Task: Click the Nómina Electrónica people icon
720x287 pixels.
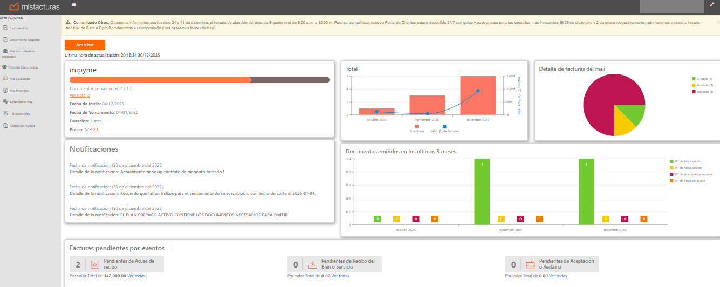Action: tap(4, 67)
